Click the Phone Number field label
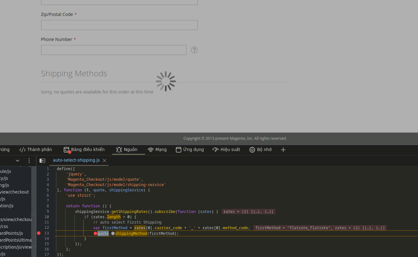 coord(57,39)
